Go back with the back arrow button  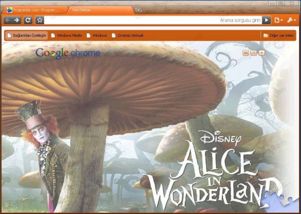(x=8, y=20)
